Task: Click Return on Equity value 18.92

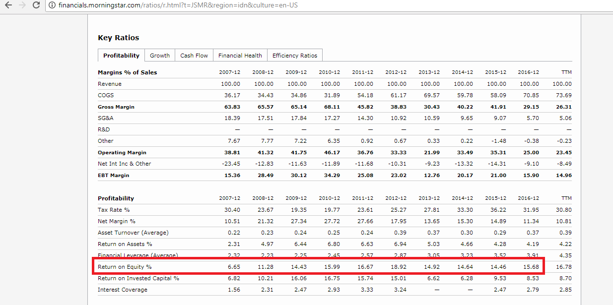Action: [398, 267]
